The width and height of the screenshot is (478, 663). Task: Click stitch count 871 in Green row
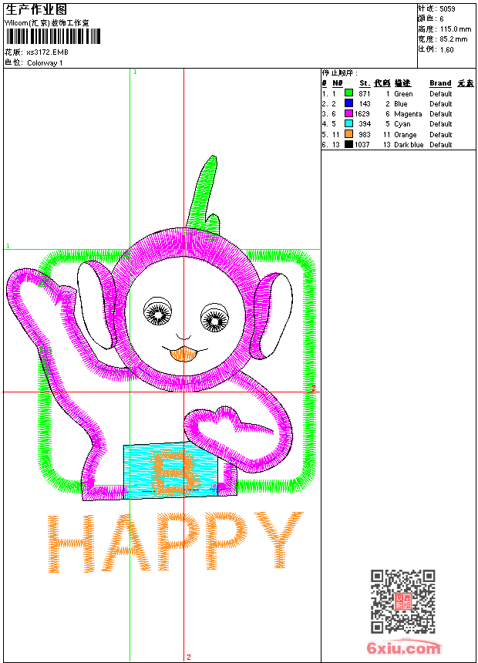pos(364,94)
